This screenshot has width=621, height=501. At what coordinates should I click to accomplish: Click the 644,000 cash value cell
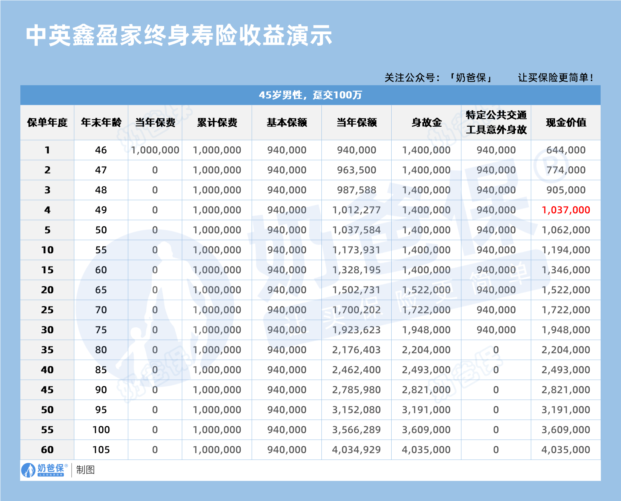(x=566, y=150)
